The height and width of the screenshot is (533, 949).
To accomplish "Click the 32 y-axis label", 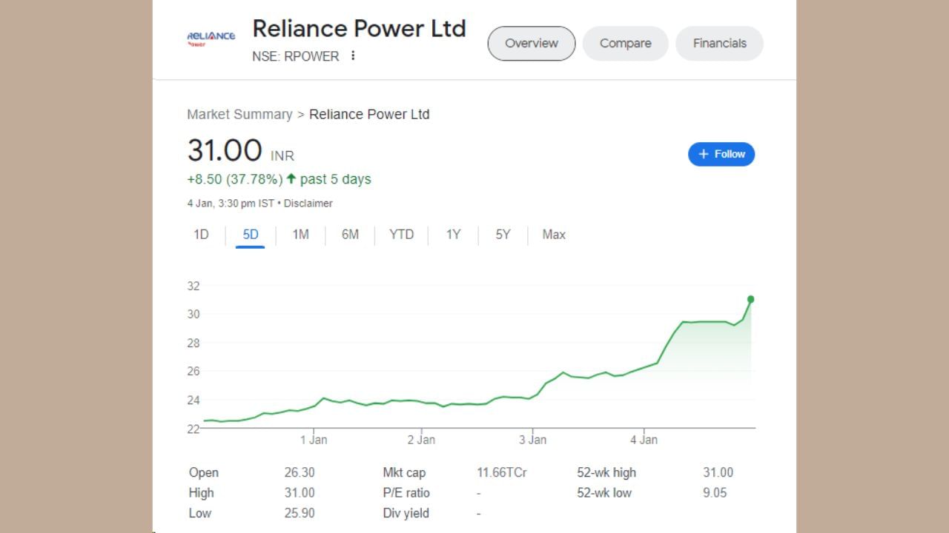I will click(194, 286).
